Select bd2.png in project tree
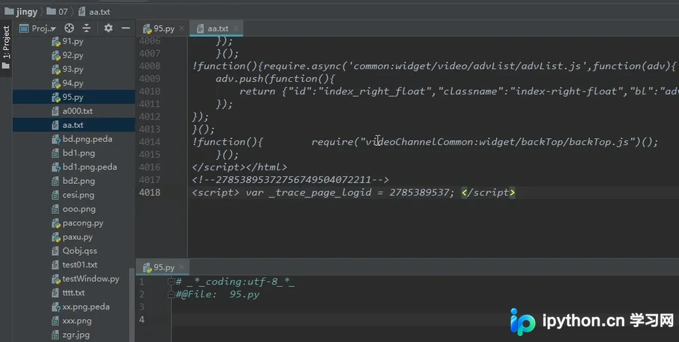 (x=78, y=181)
